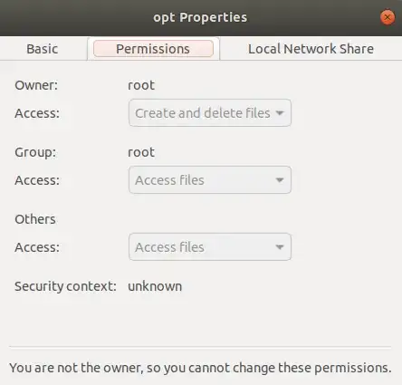Switch to the Basic tab
The image size is (402, 385).
[x=43, y=49]
